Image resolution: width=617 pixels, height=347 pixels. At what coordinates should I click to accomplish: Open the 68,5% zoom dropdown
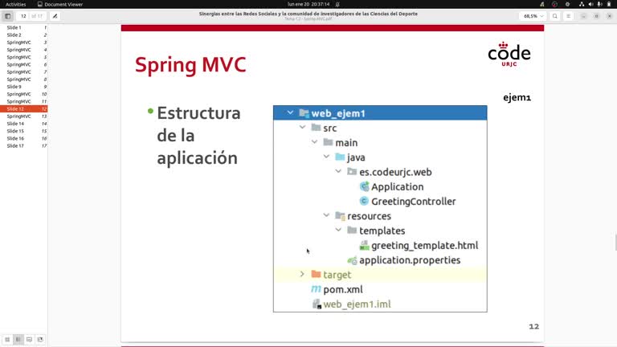533,16
